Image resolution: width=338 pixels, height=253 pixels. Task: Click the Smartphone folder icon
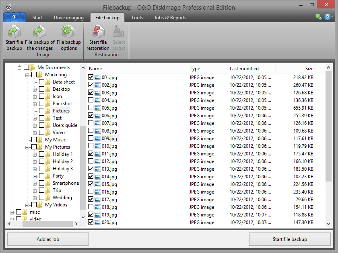pyautogui.click(x=47, y=183)
